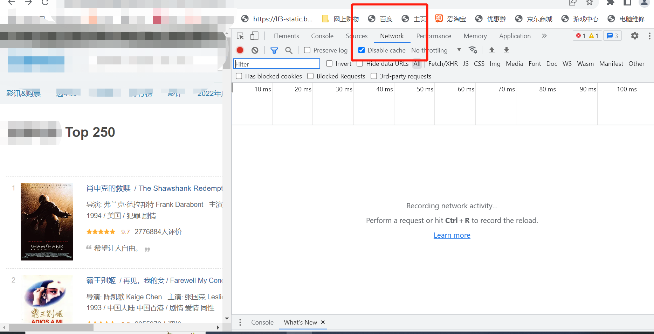Filter requests by Img type

point(495,64)
